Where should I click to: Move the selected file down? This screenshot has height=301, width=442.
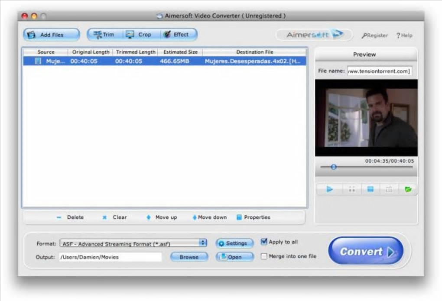(x=210, y=217)
